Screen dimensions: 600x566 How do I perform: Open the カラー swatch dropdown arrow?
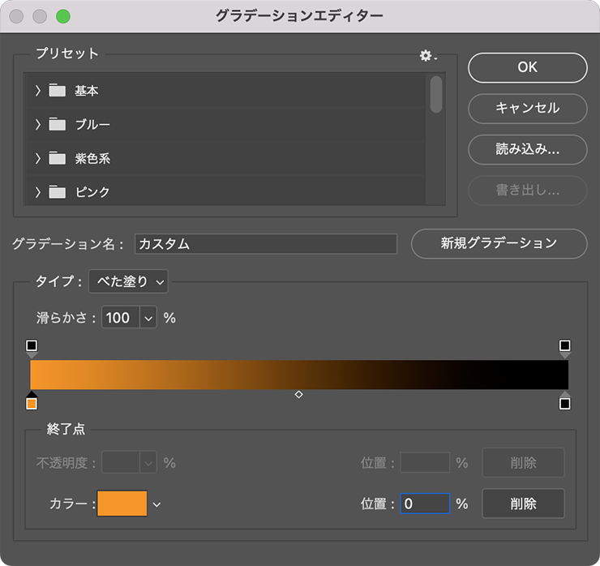tap(156, 504)
